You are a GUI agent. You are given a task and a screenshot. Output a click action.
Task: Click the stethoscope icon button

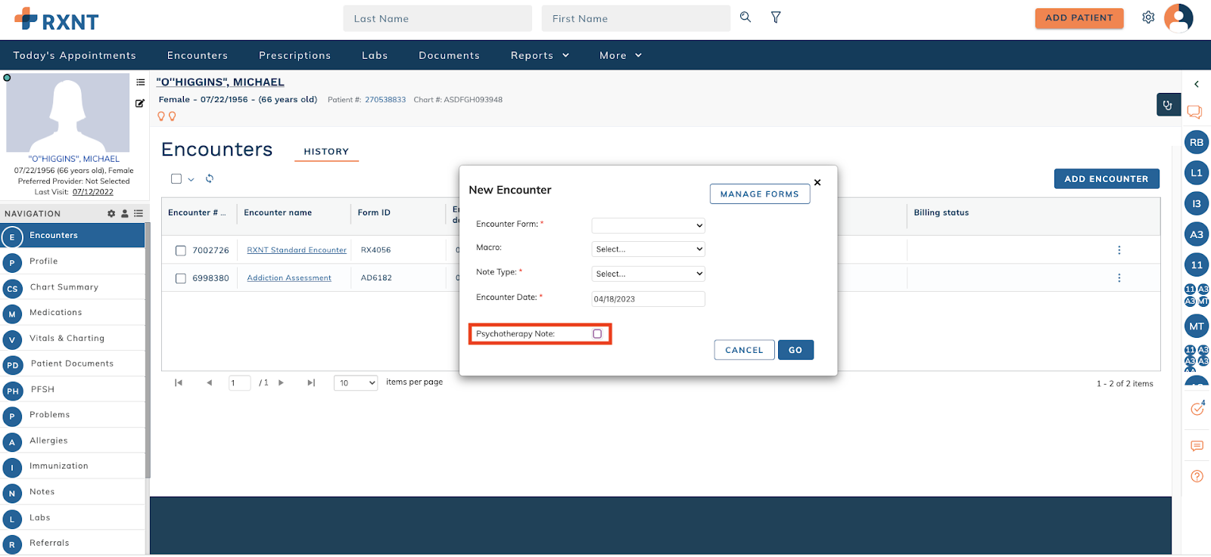[1168, 105]
